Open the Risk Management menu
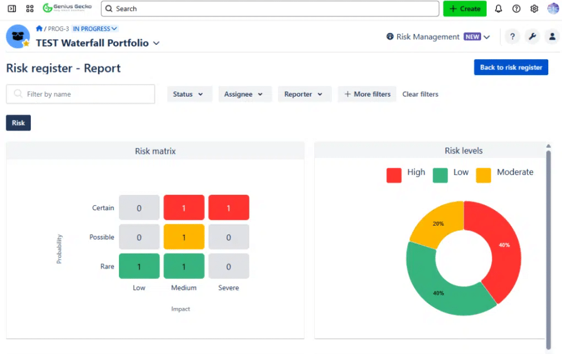Viewport: 562px width, 354px height. (x=437, y=37)
